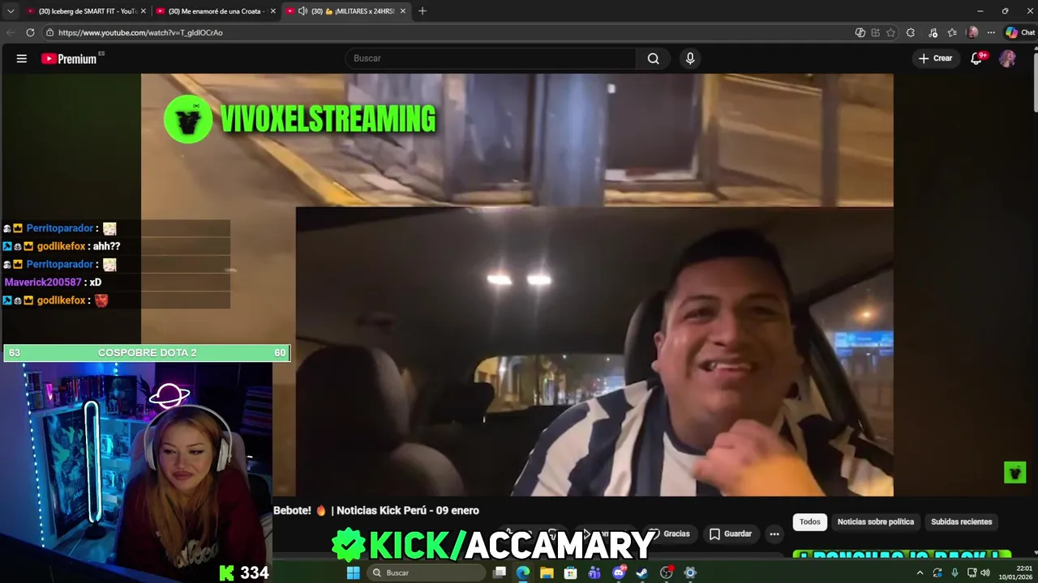Open OBS Studio from the taskbar
This screenshot has height=583, width=1038.
(667, 572)
